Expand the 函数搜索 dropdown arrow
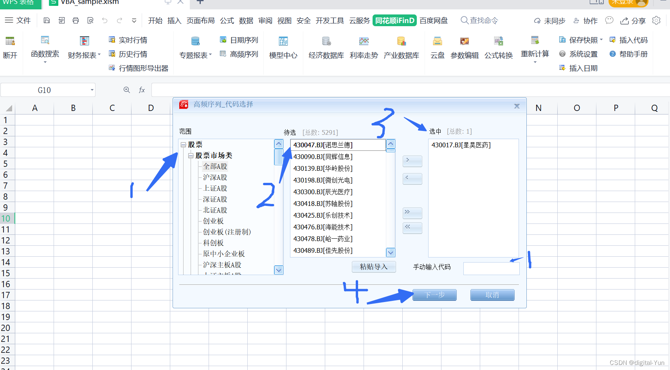This screenshot has width=670, height=370. point(45,62)
